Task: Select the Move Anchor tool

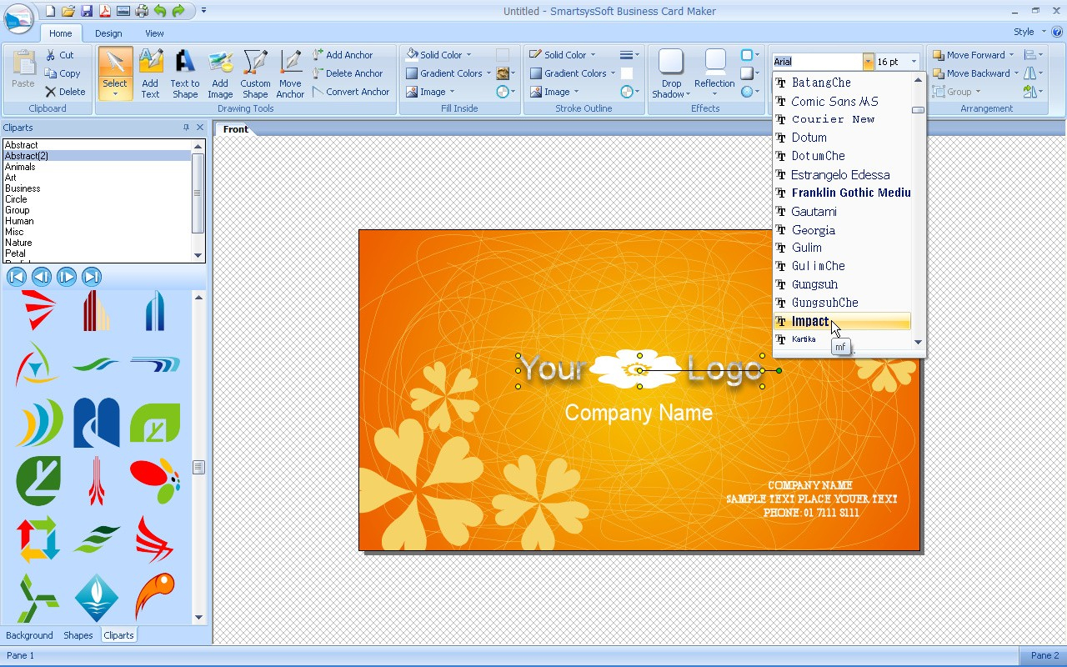Action: [x=289, y=73]
